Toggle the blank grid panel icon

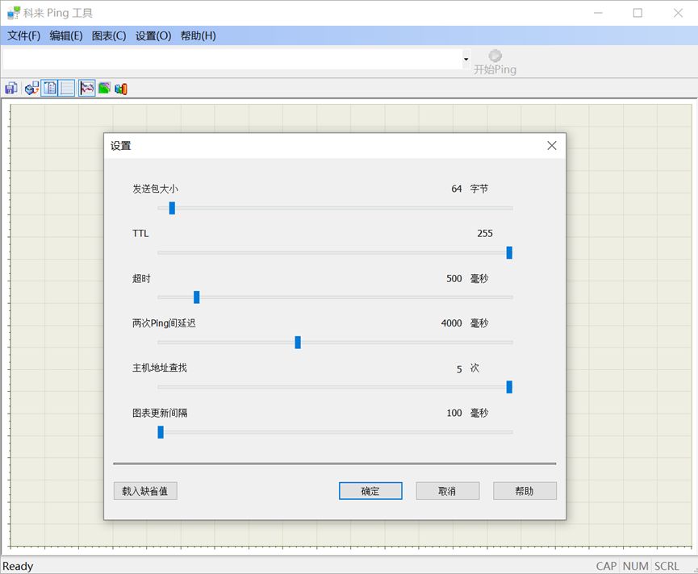(x=67, y=89)
